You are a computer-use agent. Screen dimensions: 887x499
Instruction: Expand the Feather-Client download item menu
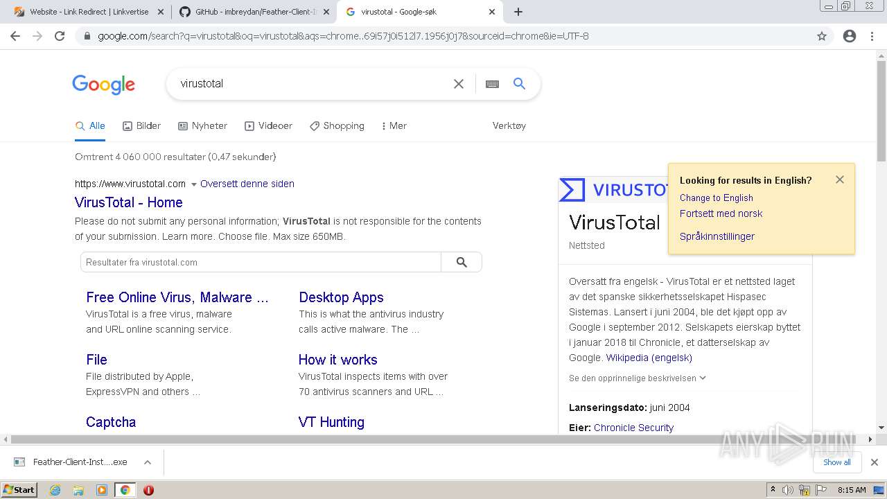[x=147, y=462]
